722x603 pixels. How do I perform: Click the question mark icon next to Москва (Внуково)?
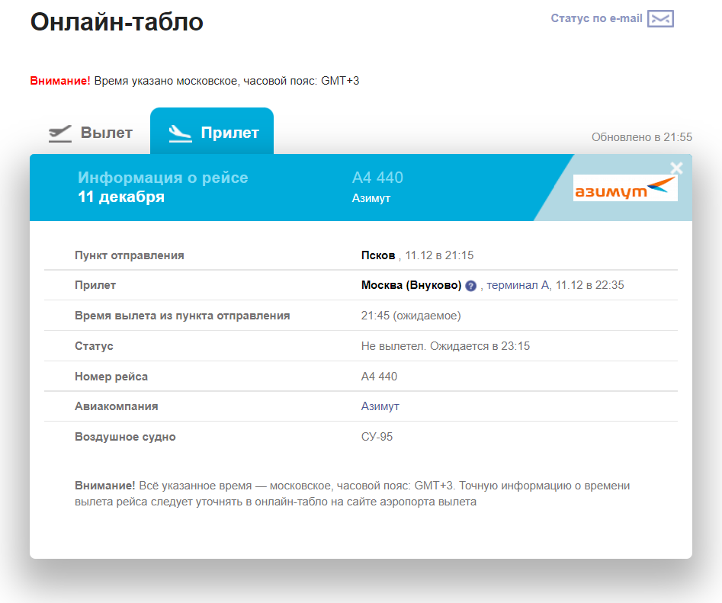click(x=471, y=285)
